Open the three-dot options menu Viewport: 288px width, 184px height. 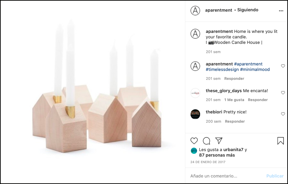tap(281, 11)
